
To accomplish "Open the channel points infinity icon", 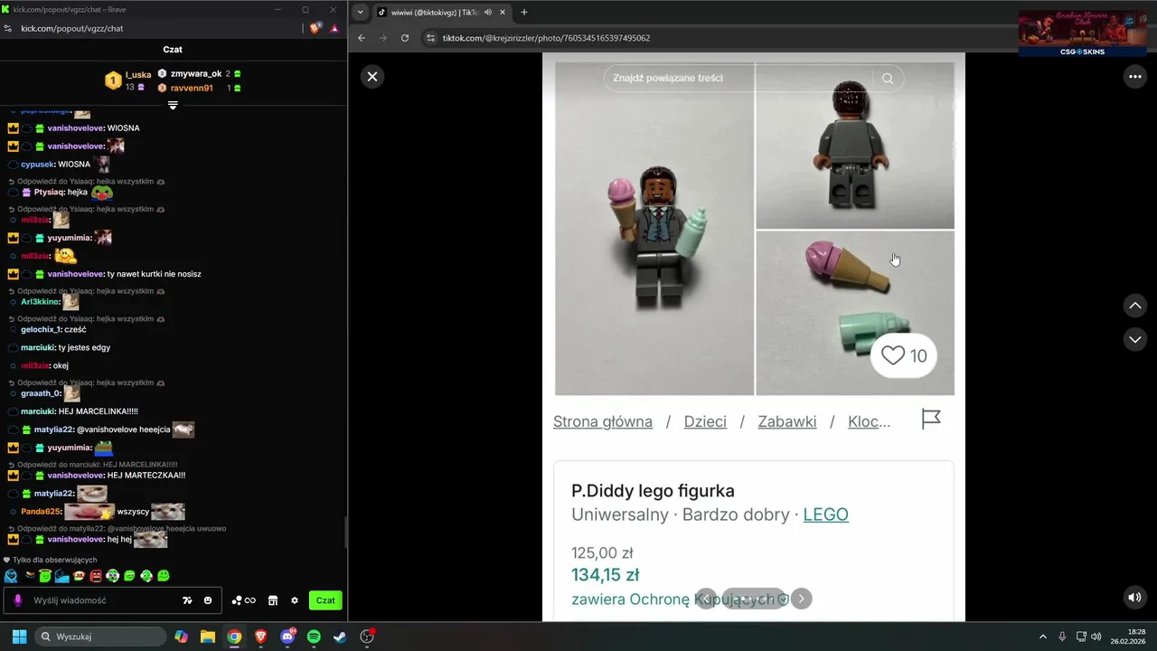I will [x=244, y=600].
